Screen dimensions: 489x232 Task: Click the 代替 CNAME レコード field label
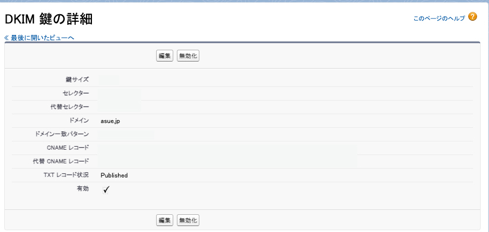pos(61,162)
